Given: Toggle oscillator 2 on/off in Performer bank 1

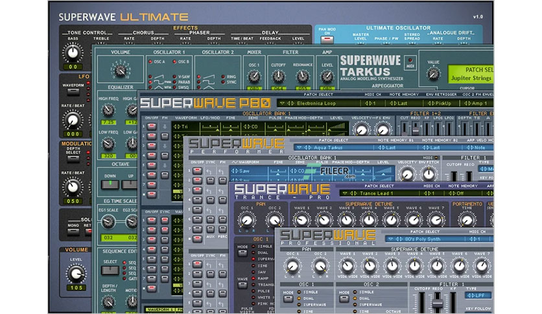Looking at the screenshot, I should tap(197, 180).
